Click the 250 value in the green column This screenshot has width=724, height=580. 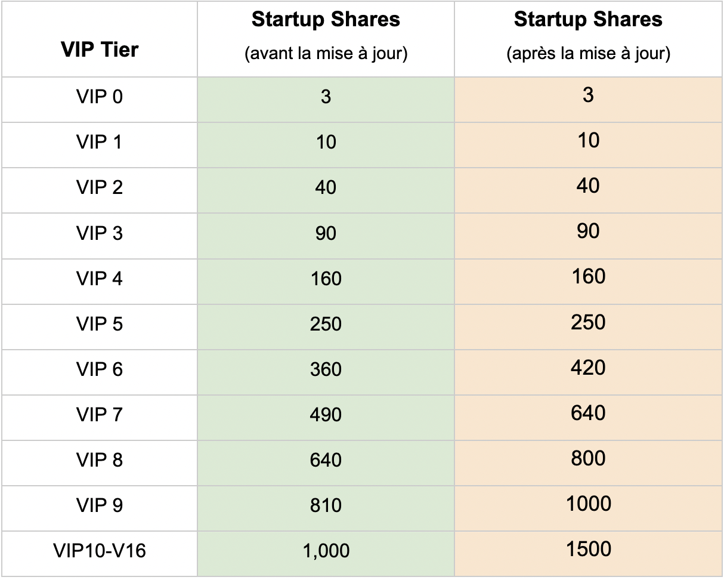pyautogui.click(x=326, y=324)
